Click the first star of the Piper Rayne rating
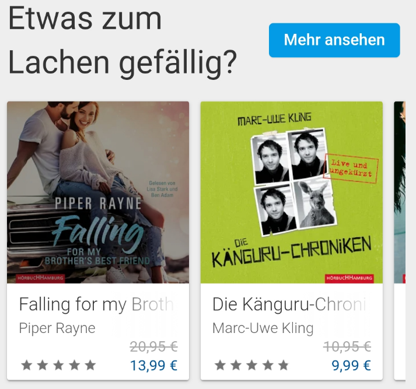This screenshot has height=389, width=416. click(26, 365)
